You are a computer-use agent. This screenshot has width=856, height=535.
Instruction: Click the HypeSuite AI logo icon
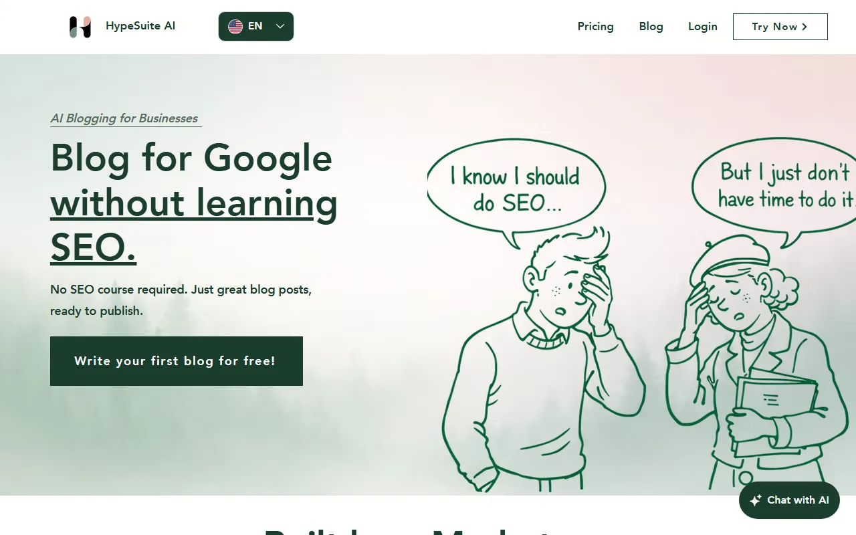(x=80, y=27)
